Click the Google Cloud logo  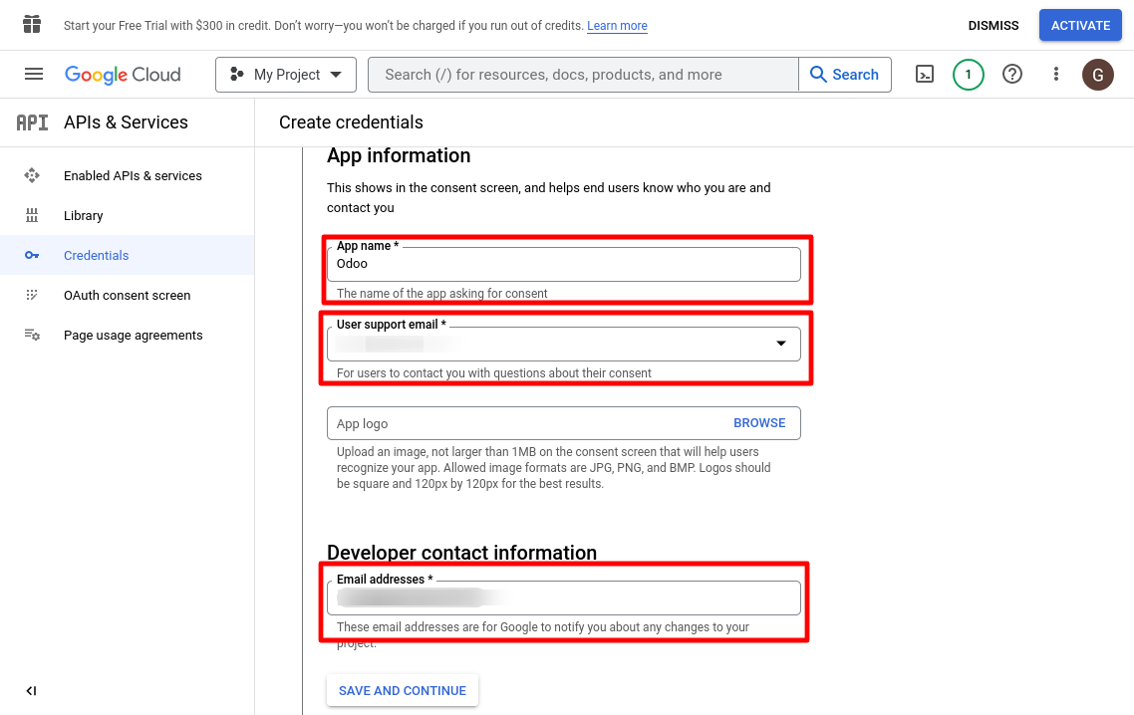point(123,75)
